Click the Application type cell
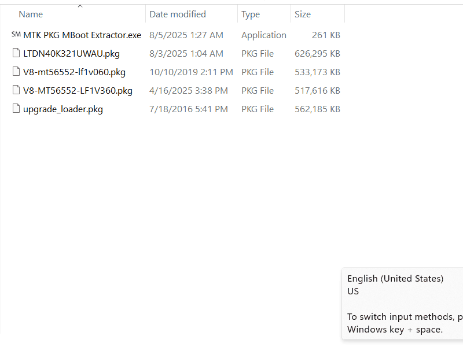 click(x=264, y=35)
